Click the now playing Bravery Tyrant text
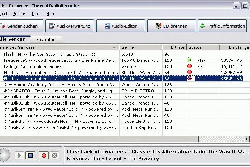The image size is (250, 167). point(112,158)
